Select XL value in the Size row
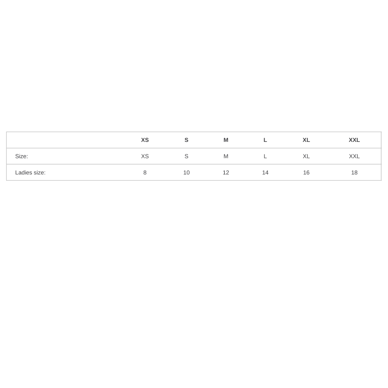 point(306,156)
